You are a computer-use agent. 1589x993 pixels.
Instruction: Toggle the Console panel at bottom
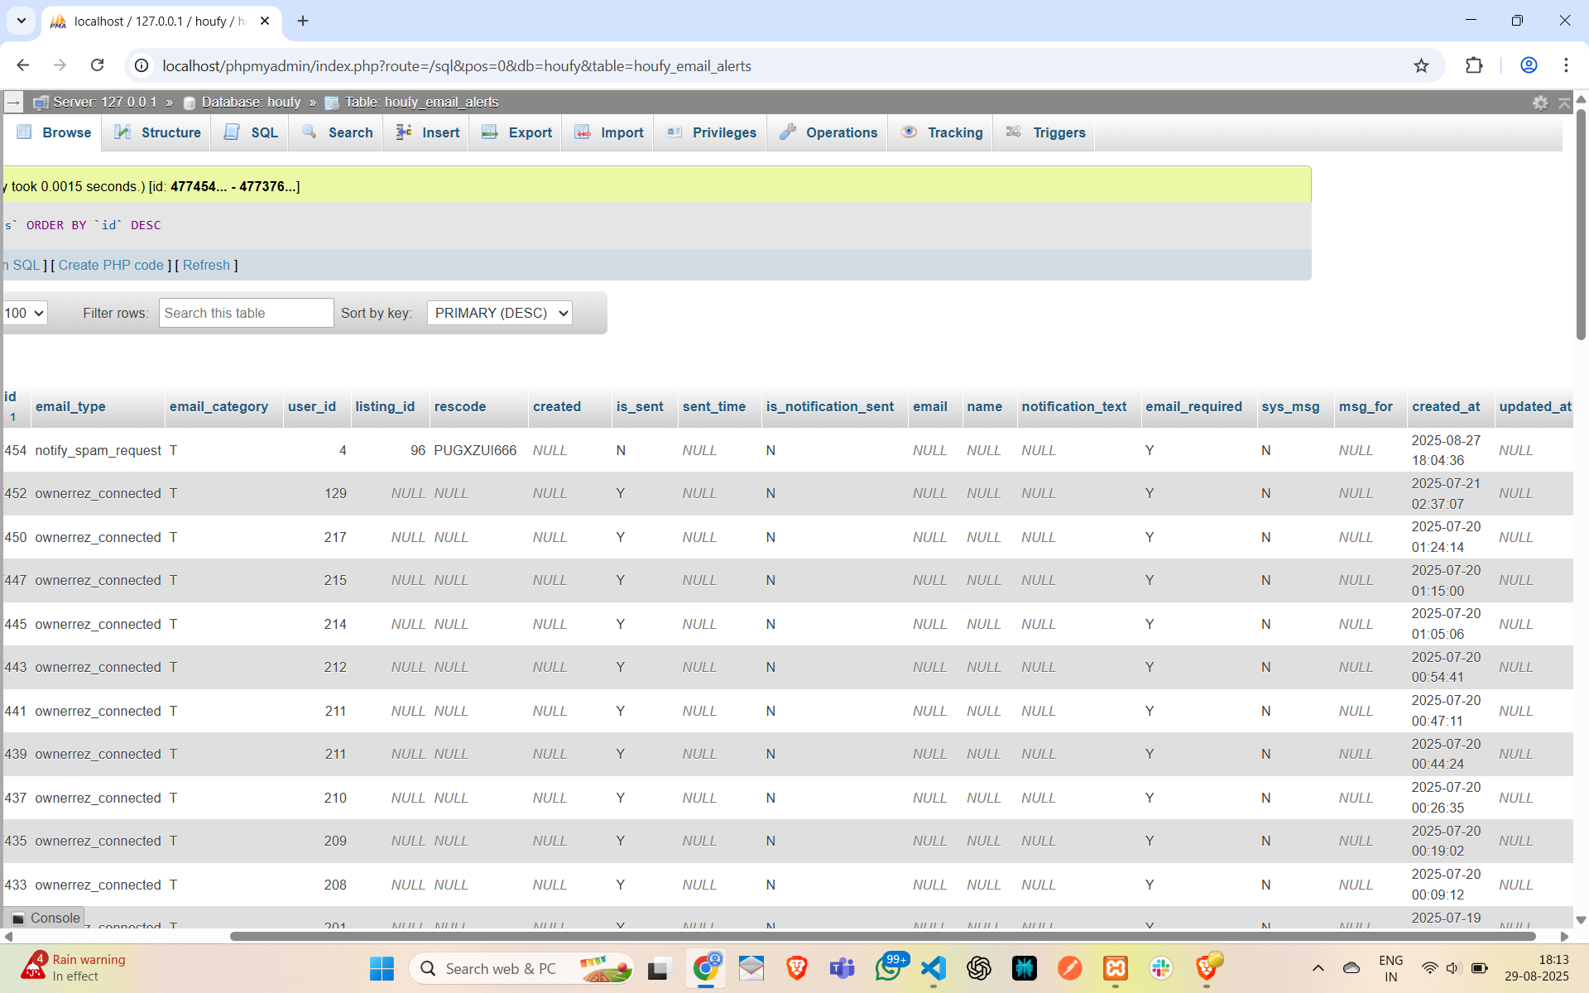click(x=46, y=918)
